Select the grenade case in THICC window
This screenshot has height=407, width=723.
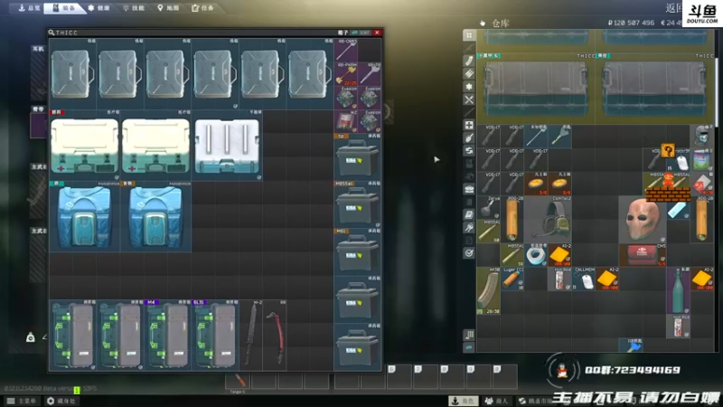point(227,146)
